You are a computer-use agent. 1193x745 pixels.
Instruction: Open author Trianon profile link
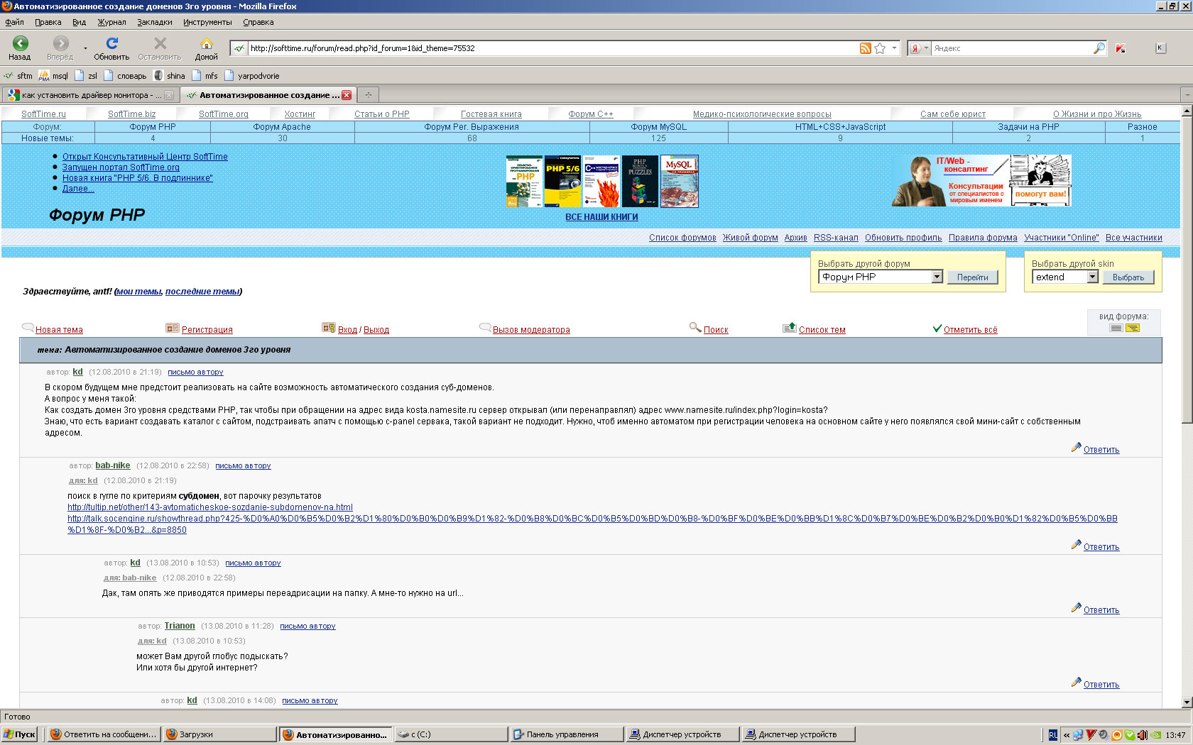(x=180, y=626)
